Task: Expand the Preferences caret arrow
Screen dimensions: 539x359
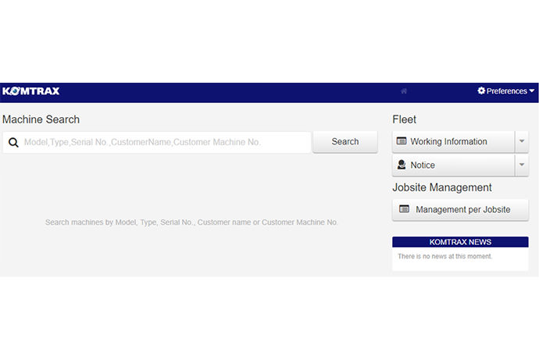Action: coord(532,91)
